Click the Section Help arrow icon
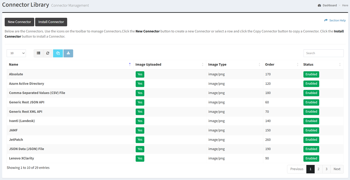The height and width of the screenshot is (180, 350). click(x=326, y=20)
